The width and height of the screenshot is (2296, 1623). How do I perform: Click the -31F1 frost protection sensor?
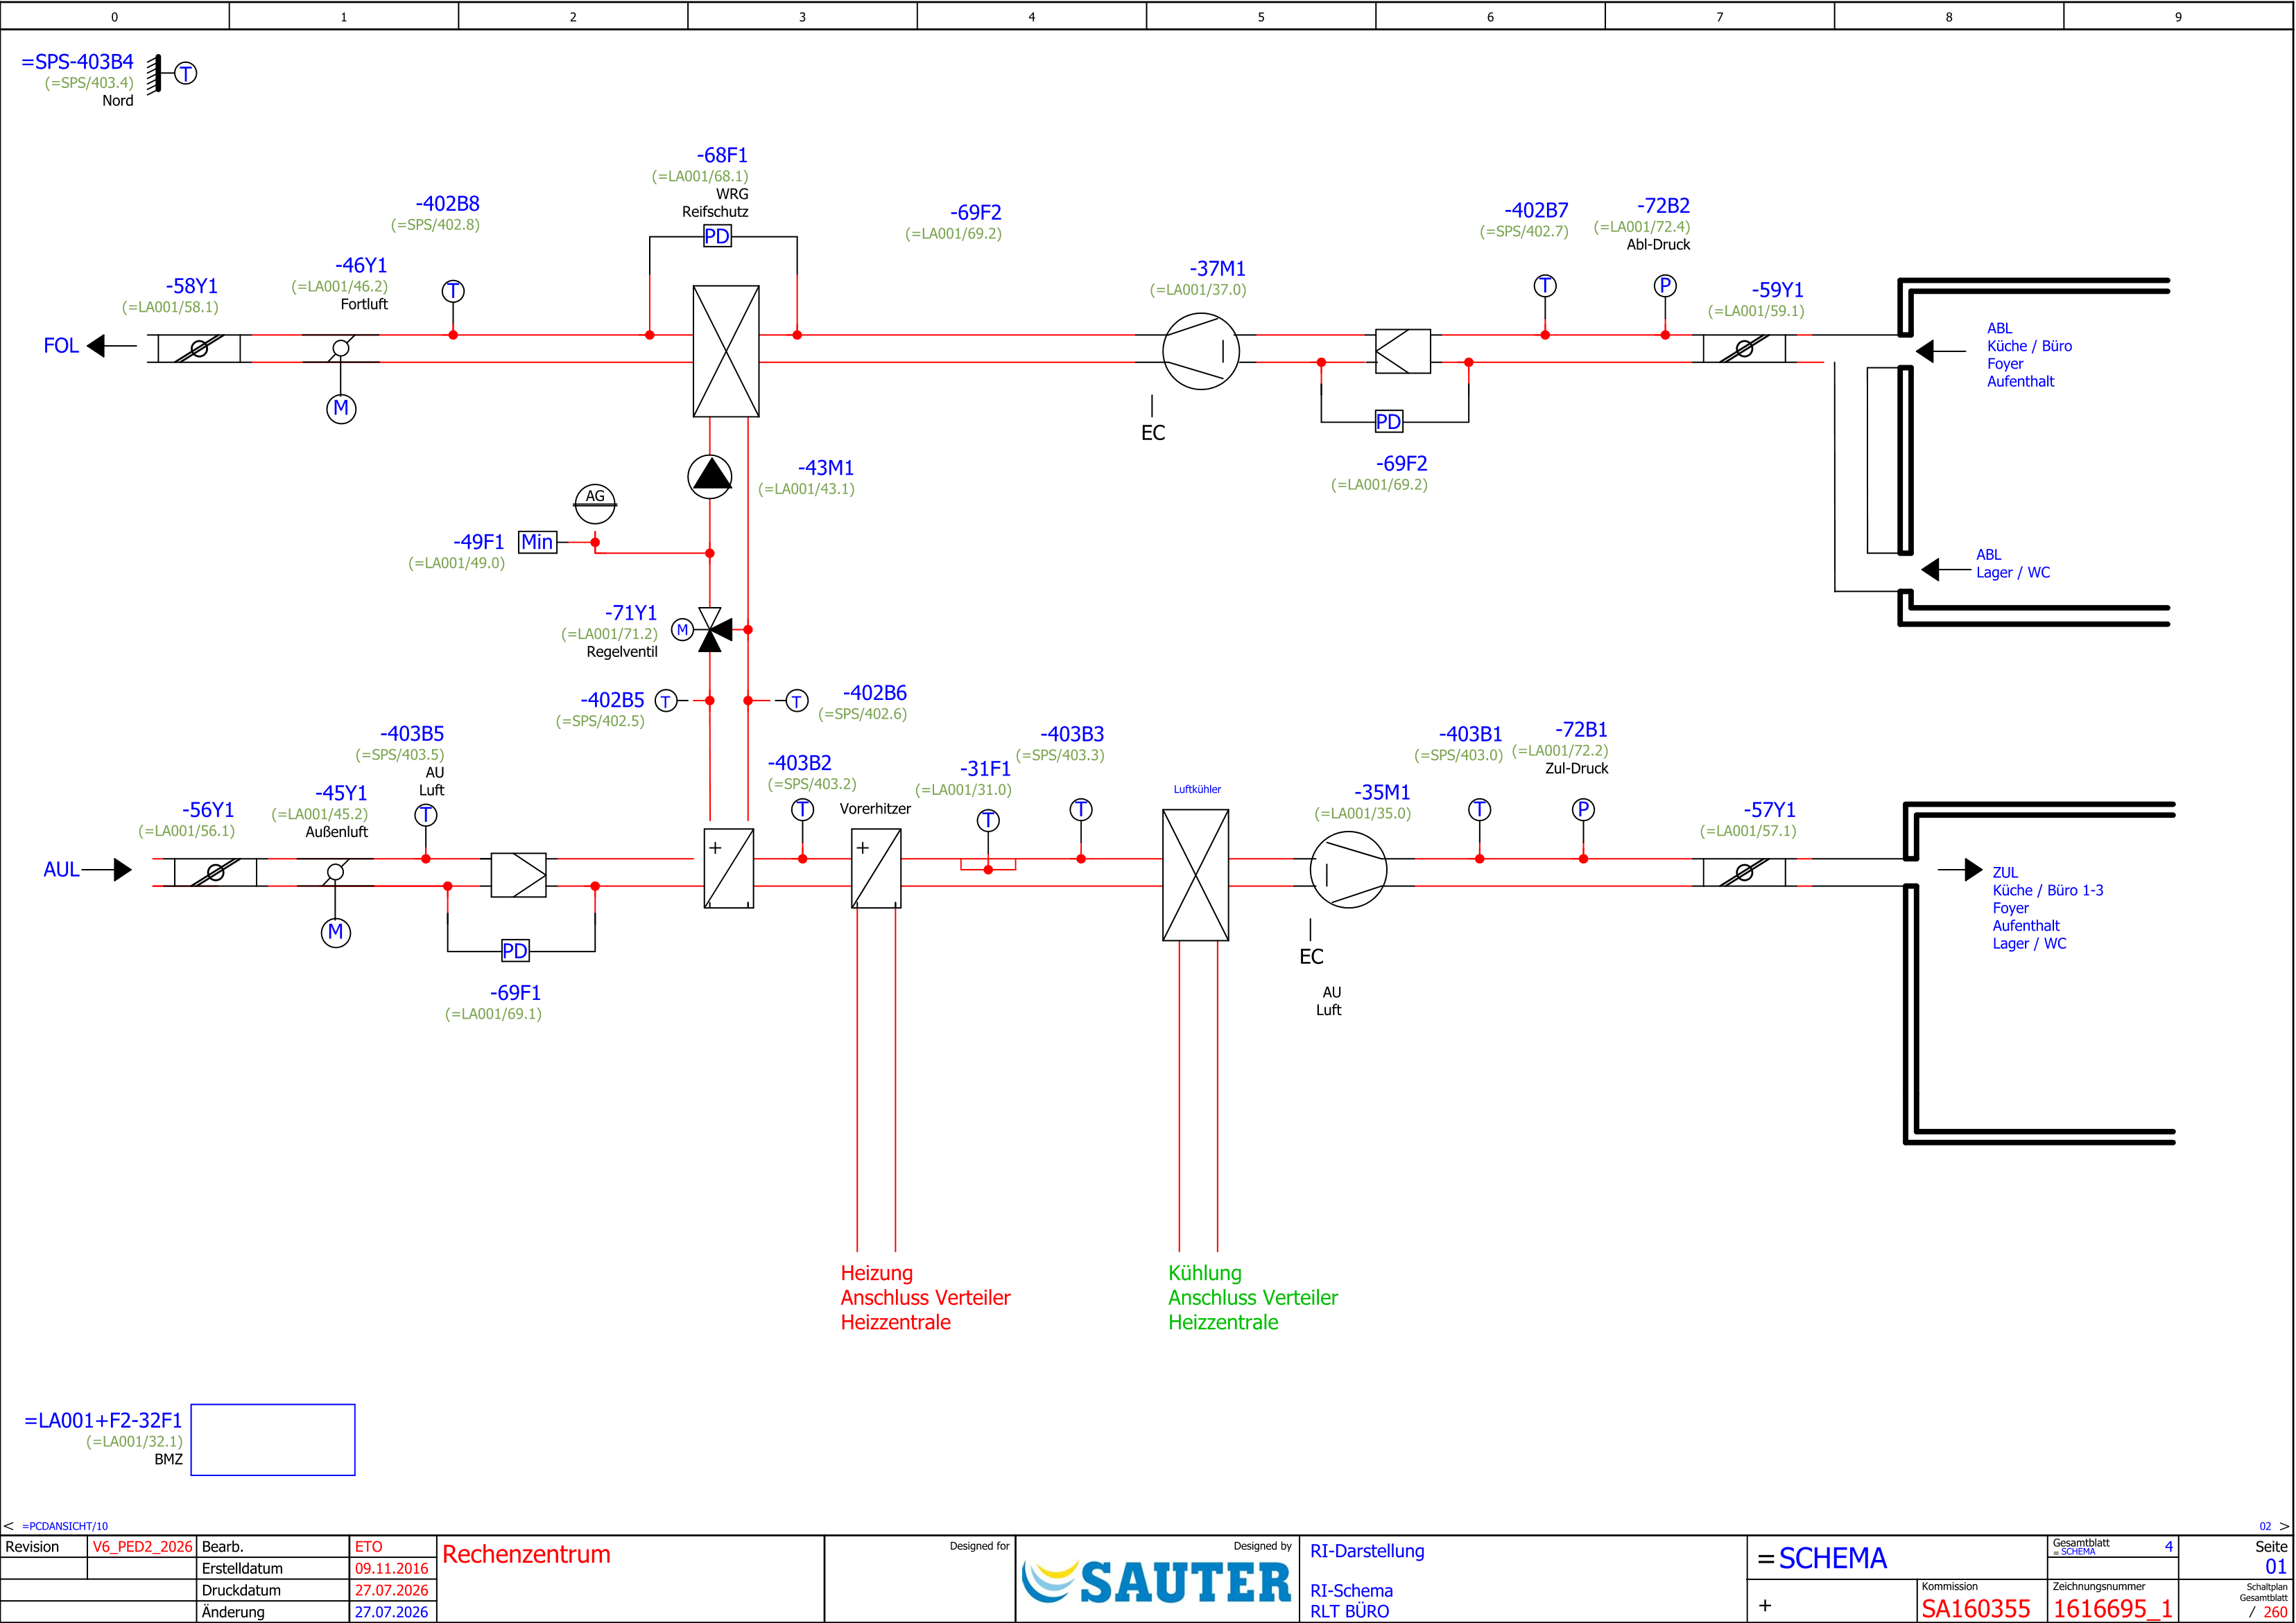[988, 821]
